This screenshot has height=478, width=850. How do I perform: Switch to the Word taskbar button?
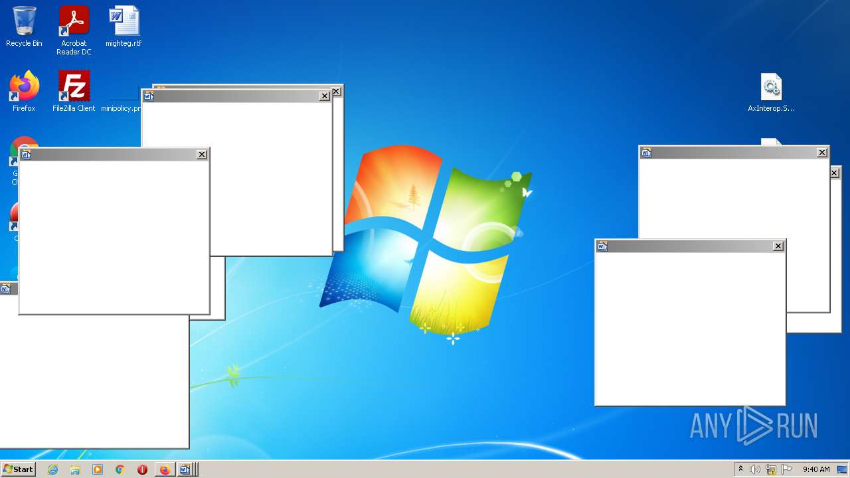pos(186,469)
